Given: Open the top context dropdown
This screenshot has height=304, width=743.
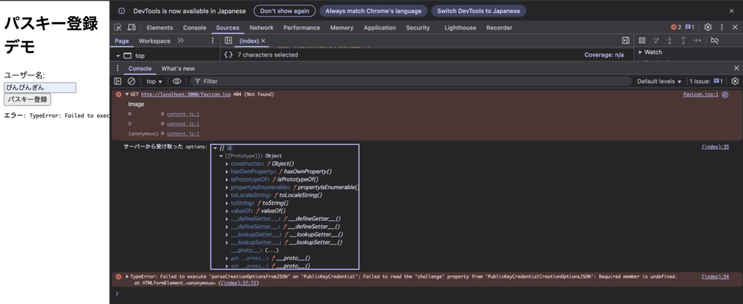Looking at the screenshot, I should pyautogui.click(x=156, y=82).
